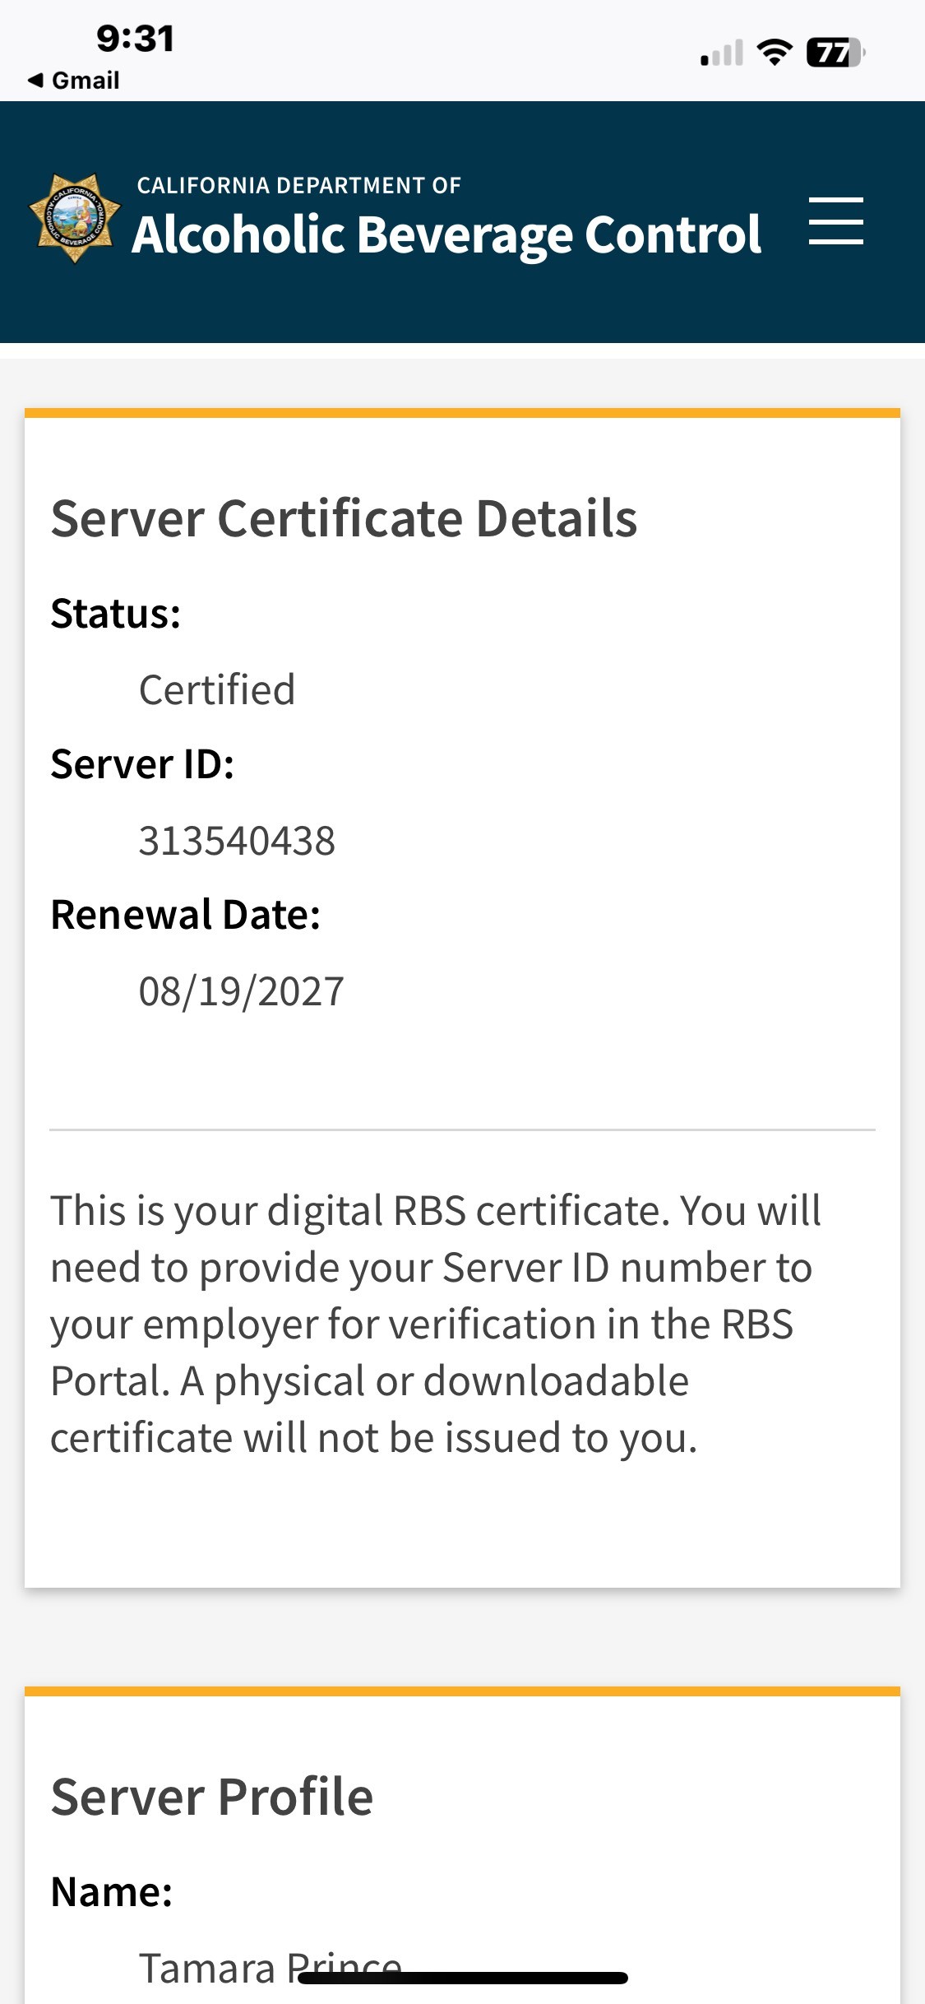
Task: Tap the digital RBS certificate paragraph
Action: pyautogui.click(x=436, y=1324)
